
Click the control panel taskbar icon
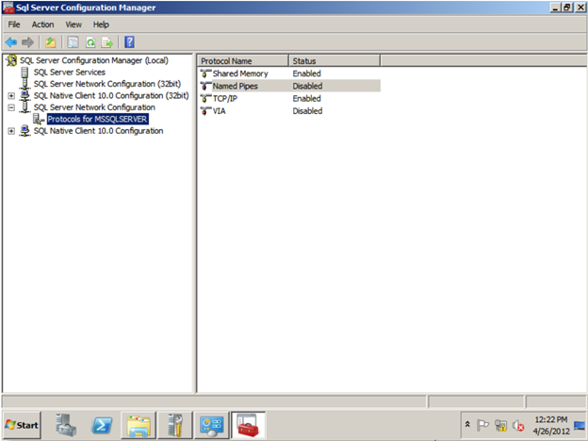coord(211,425)
